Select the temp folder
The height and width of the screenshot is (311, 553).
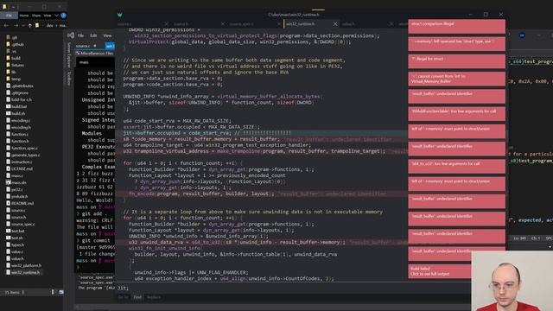tap(14, 79)
